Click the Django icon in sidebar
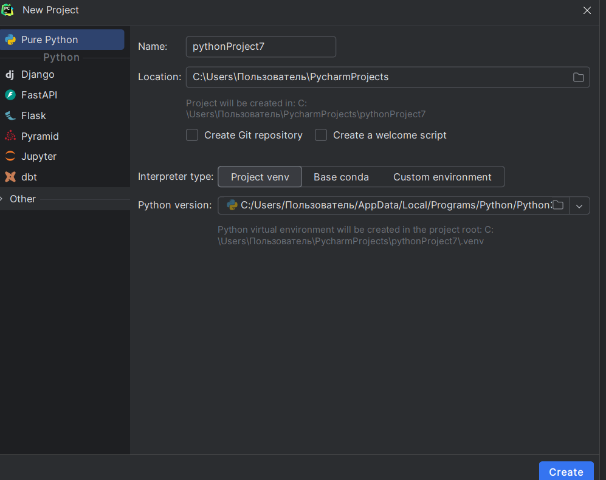The height and width of the screenshot is (480, 606). pyautogui.click(x=10, y=74)
